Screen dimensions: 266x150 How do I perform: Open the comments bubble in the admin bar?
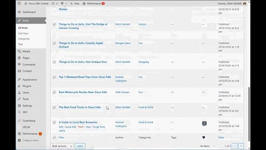pyautogui.click(x=62, y=3)
